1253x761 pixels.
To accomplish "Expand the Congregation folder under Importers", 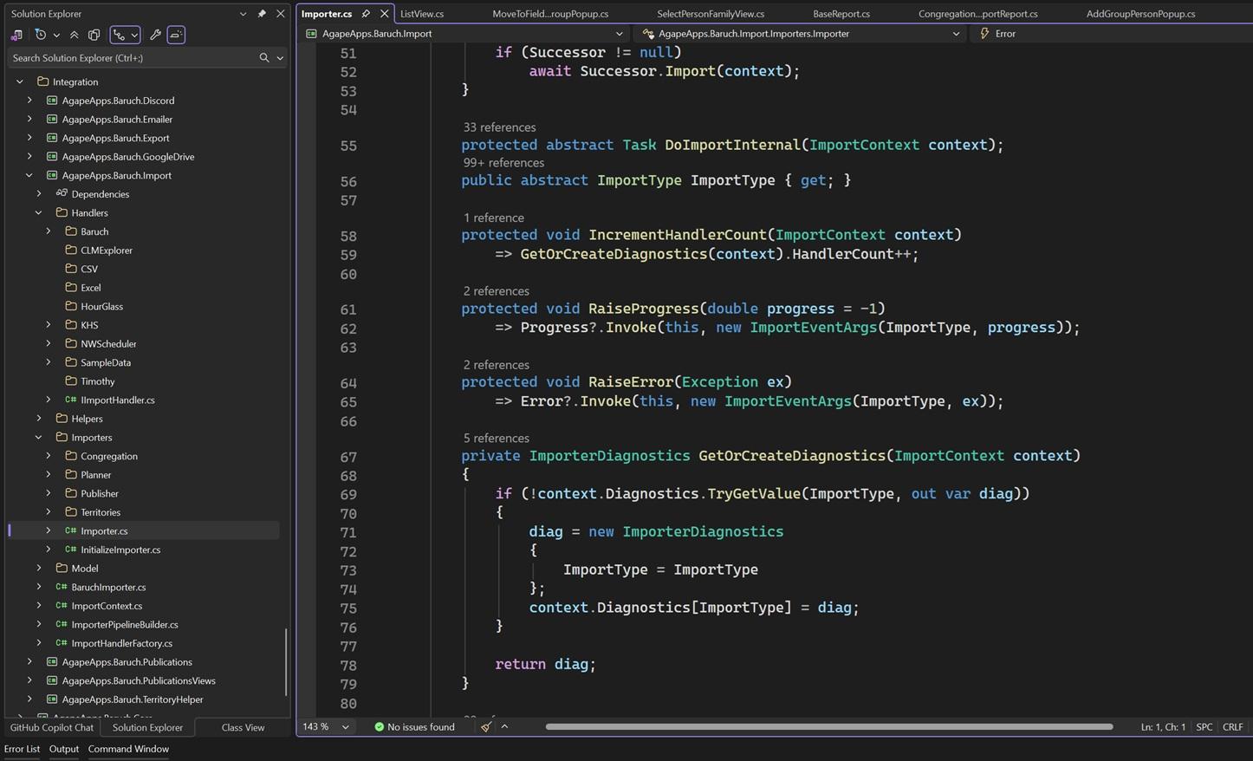I will (49, 456).
